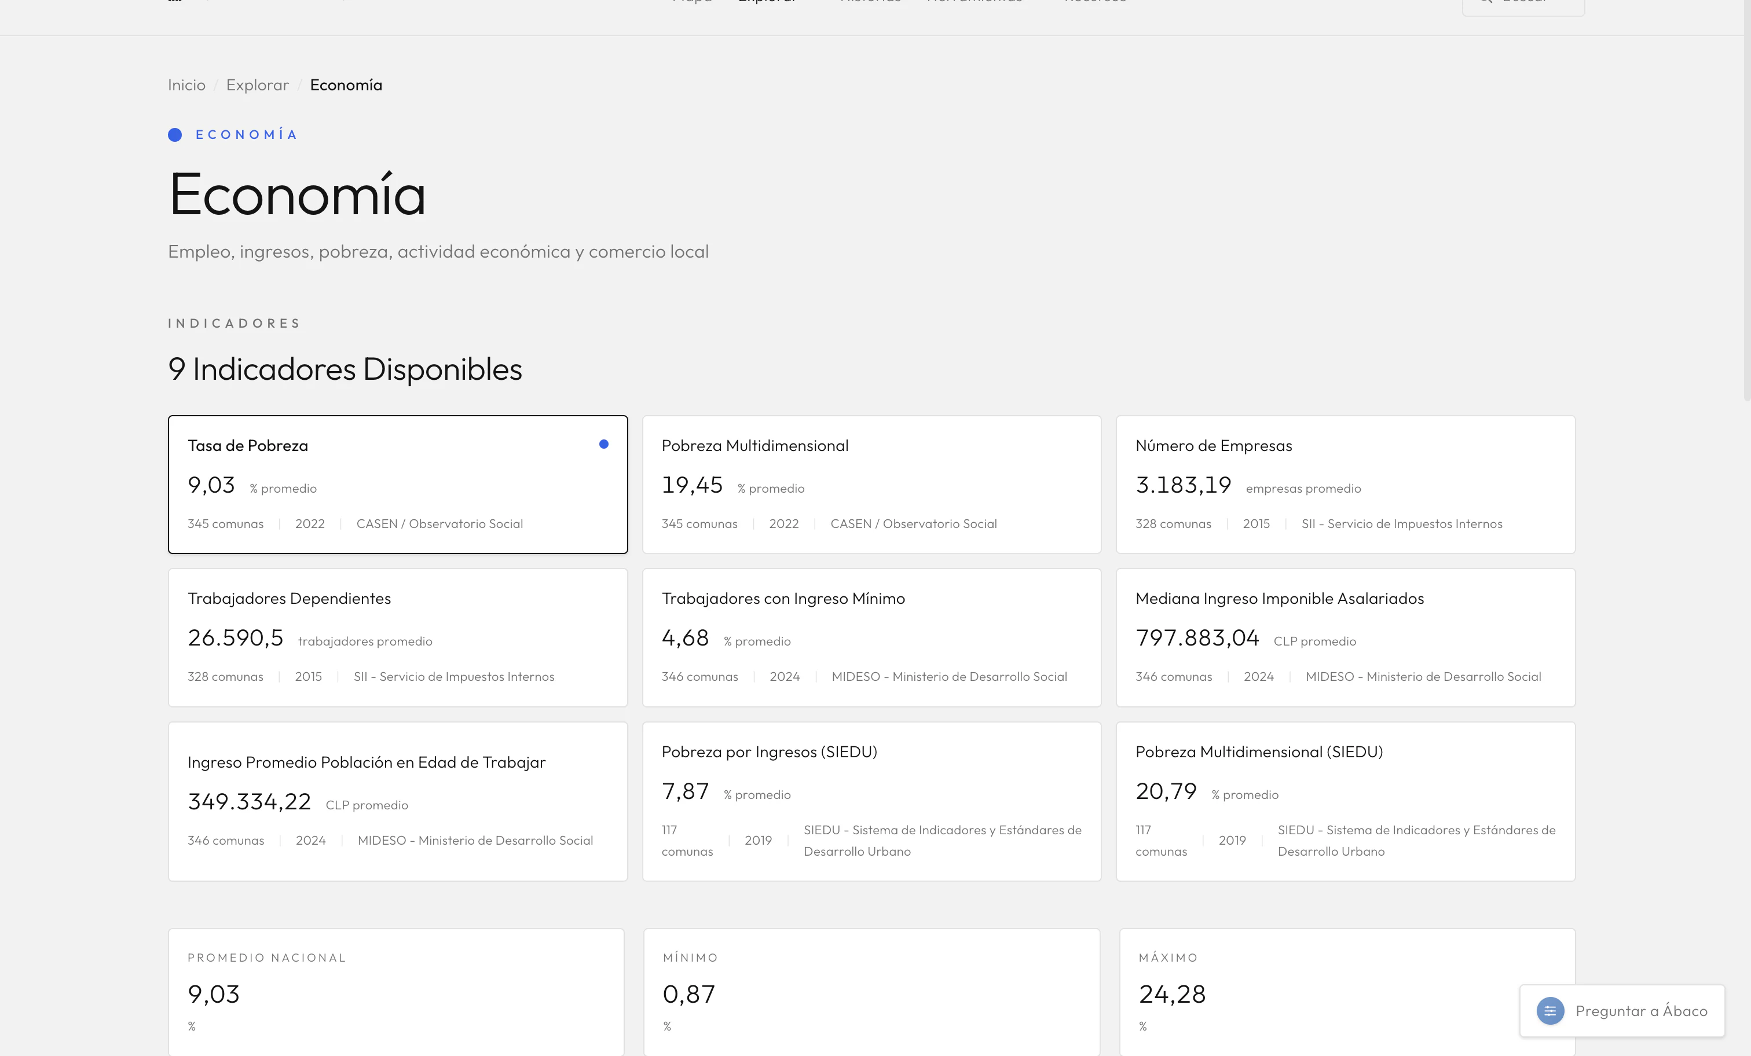This screenshot has width=1751, height=1056.
Task: Select Mediana Ingreso Imponible Asalariados card
Action: pos(1345,637)
